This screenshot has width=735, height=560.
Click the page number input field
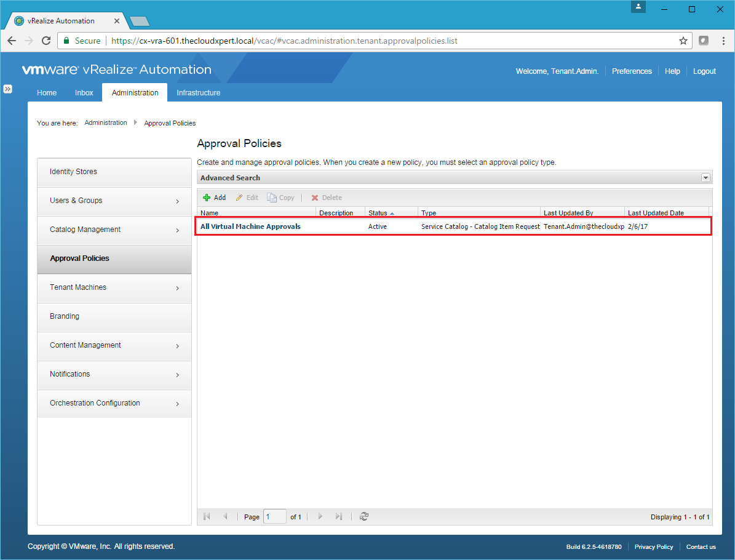click(x=274, y=517)
